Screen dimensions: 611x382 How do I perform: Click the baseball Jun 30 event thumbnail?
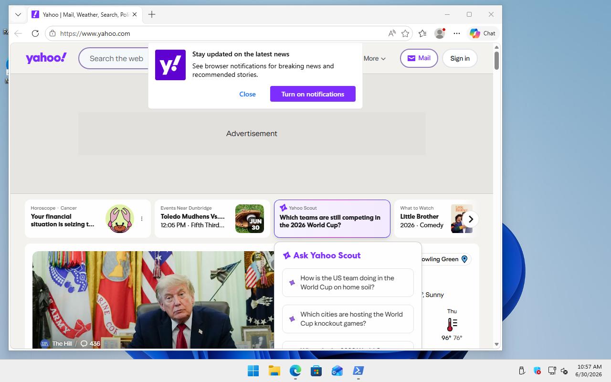coord(250,219)
